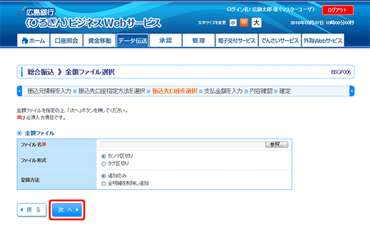Select タブ区切り file format

pyautogui.click(x=104, y=164)
